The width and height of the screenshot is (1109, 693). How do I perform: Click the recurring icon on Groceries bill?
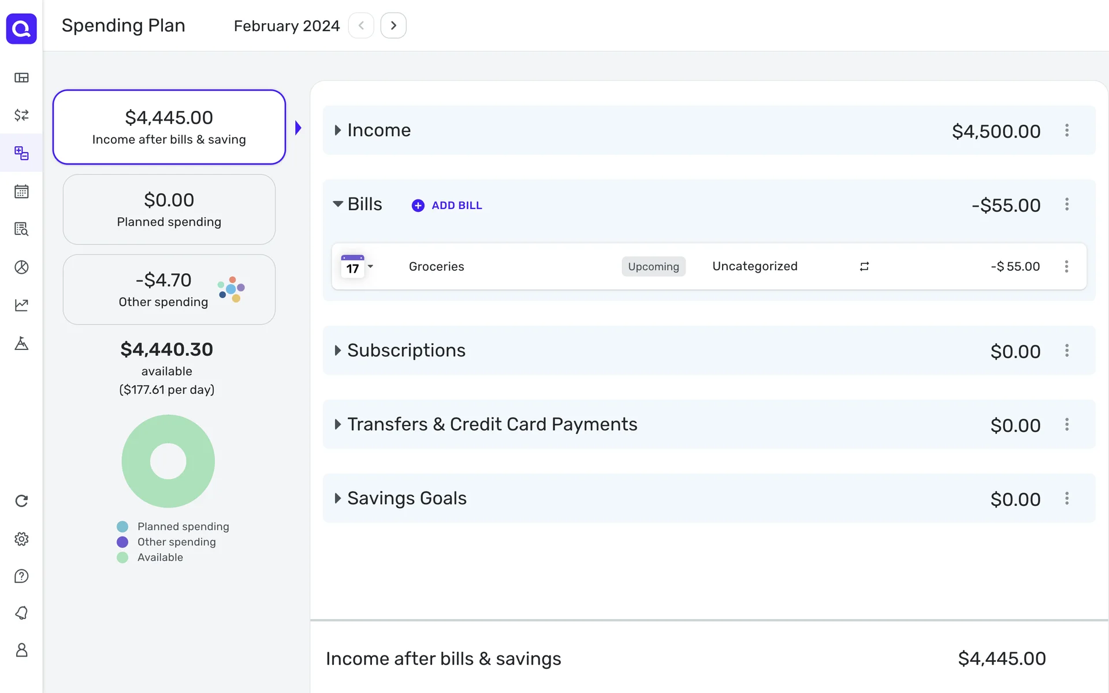pos(864,266)
